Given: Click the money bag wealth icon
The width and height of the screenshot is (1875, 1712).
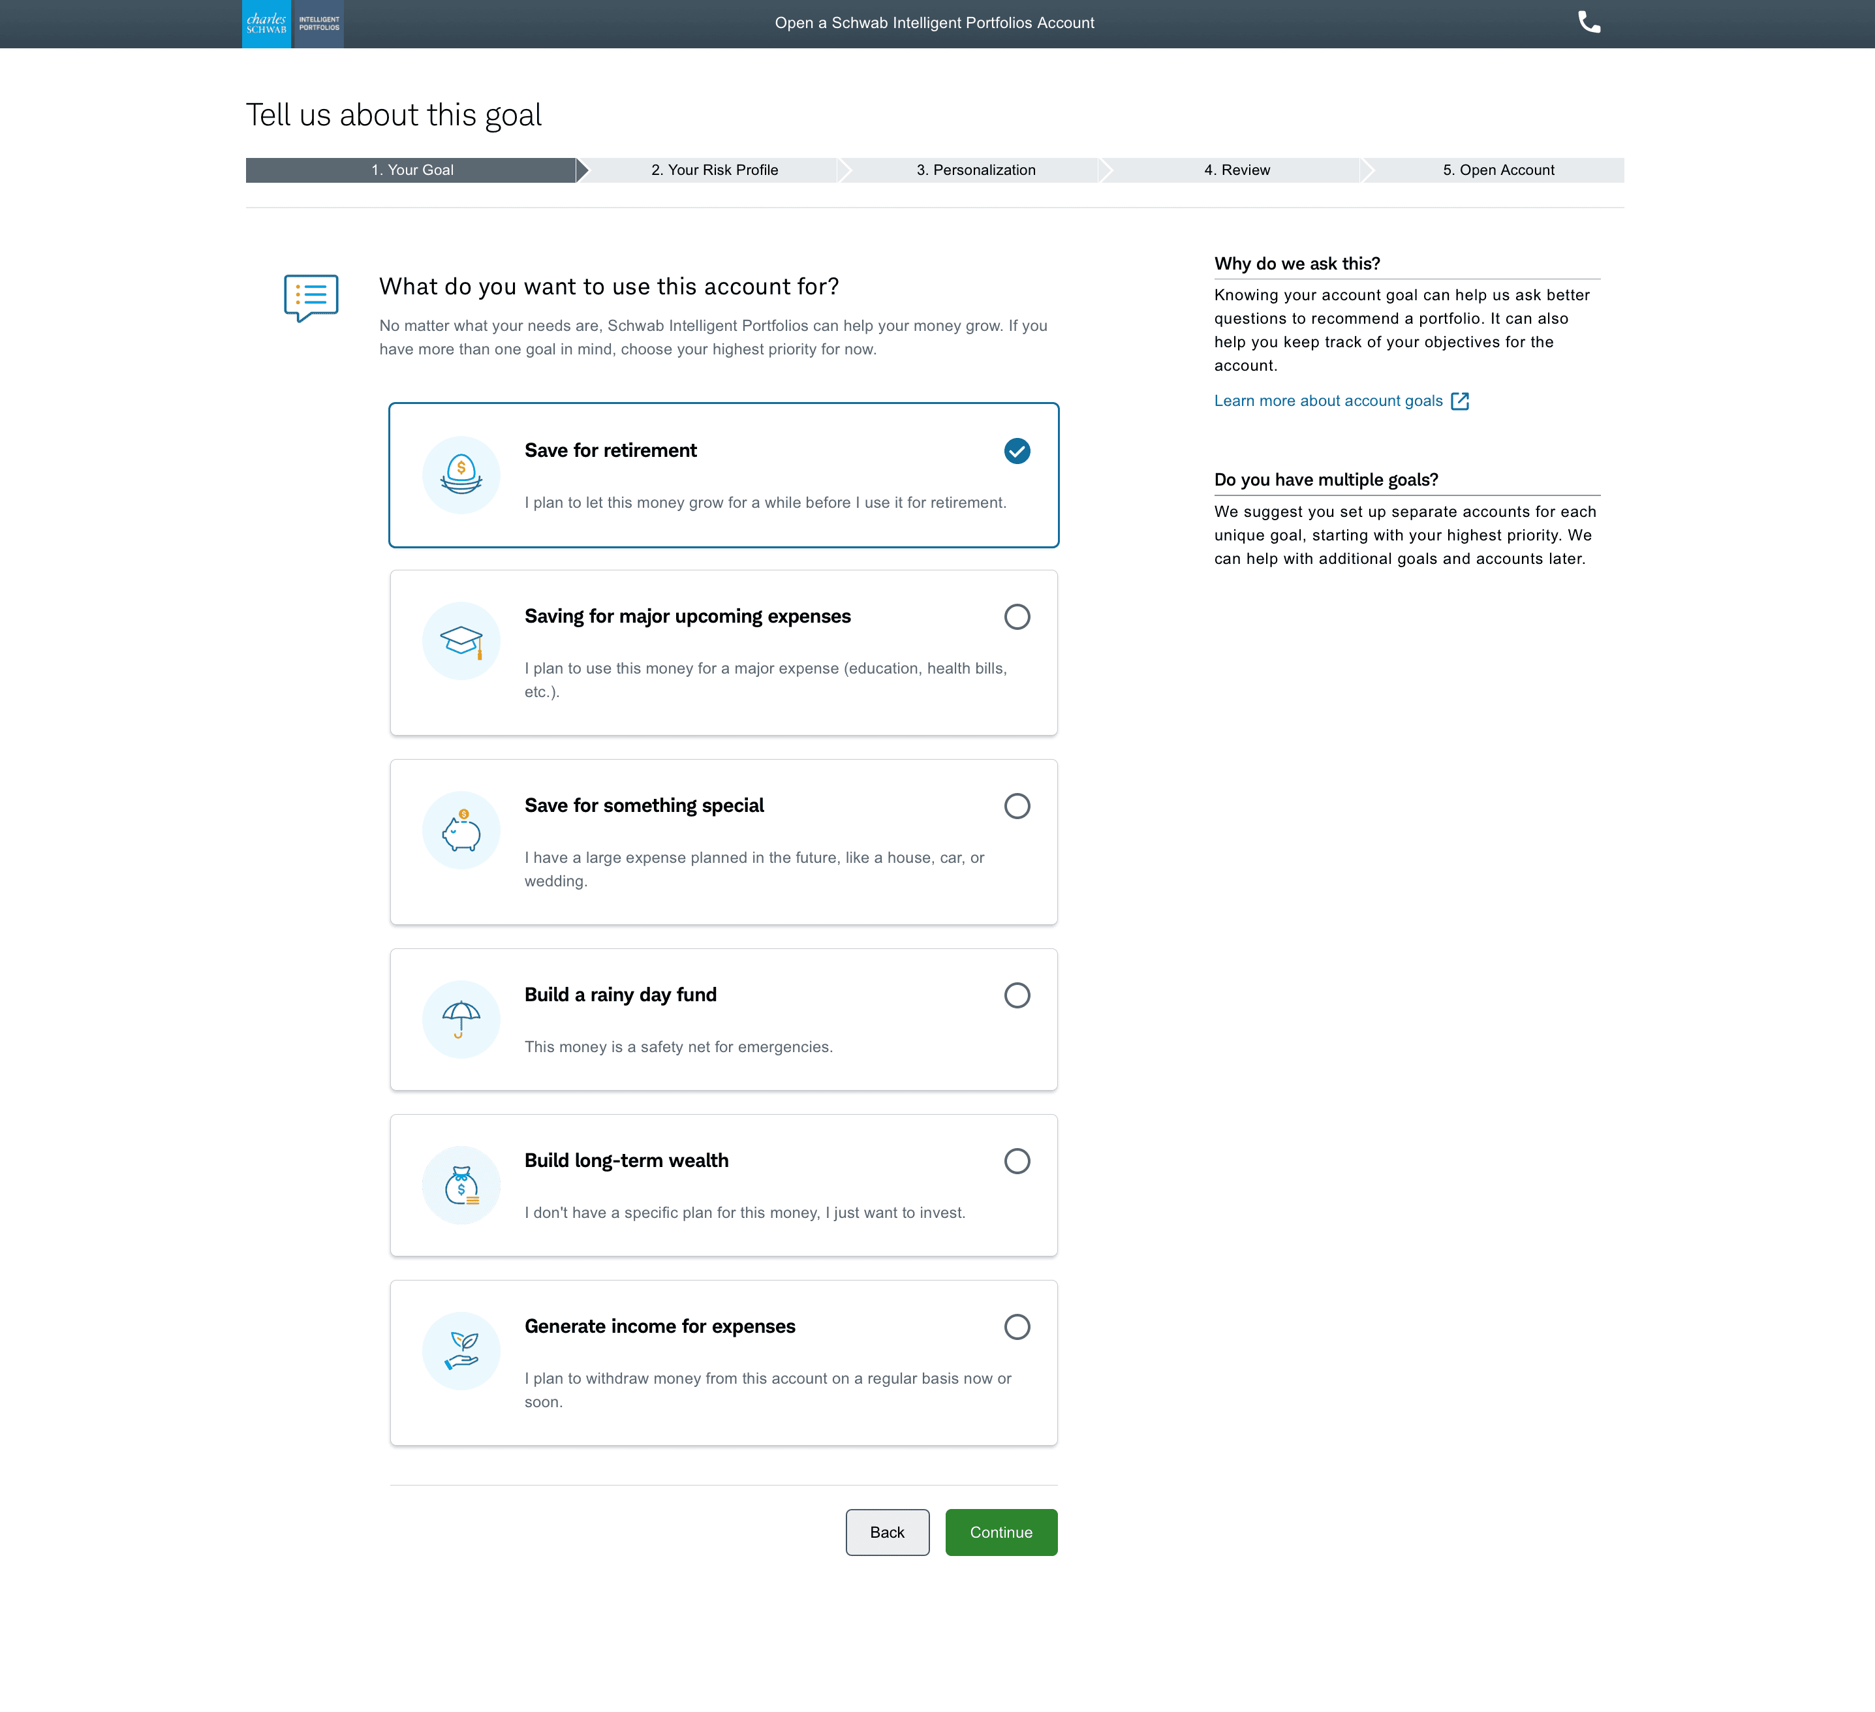Looking at the screenshot, I should click(461, 1185).
